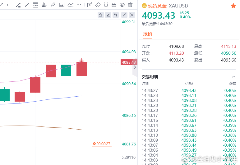Image resolution: width=240 pixels, height=165 pixels.
Task: Click the price 4093.11 in trade details
Action: [189, 96]
